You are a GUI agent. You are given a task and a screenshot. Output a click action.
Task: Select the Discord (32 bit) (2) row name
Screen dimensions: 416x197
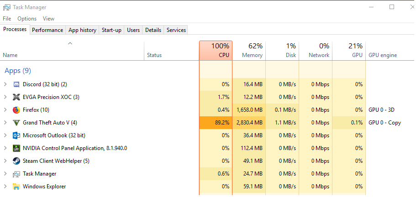coord(45,84)
